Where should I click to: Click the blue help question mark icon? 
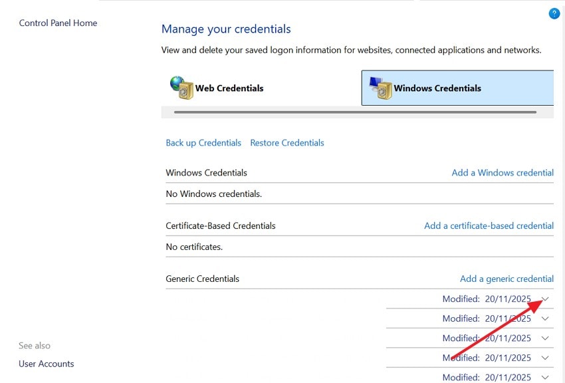554,13
